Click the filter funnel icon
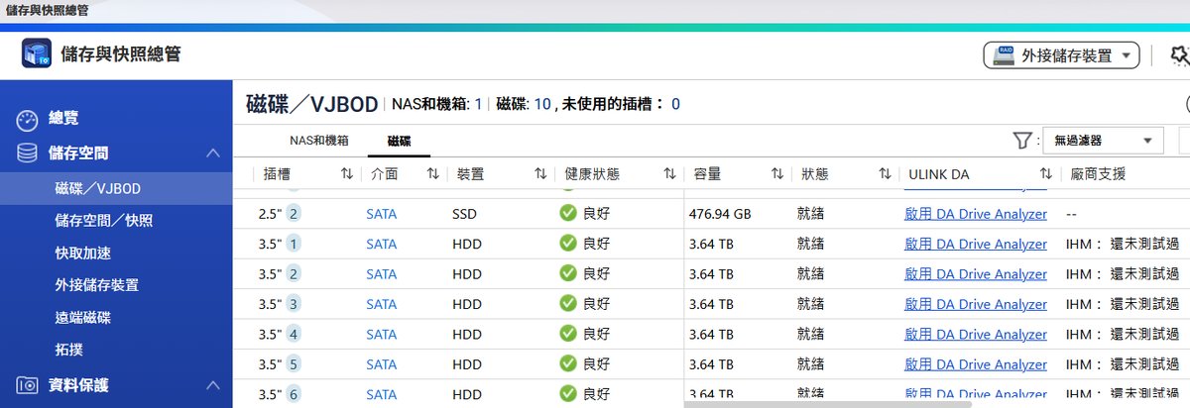The image size is (1190, 408). [1022, 141]
